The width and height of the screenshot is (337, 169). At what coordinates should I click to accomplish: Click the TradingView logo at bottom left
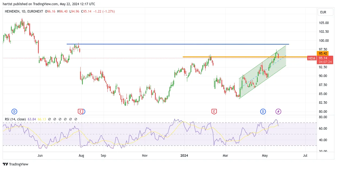click(x=16, y=164)
